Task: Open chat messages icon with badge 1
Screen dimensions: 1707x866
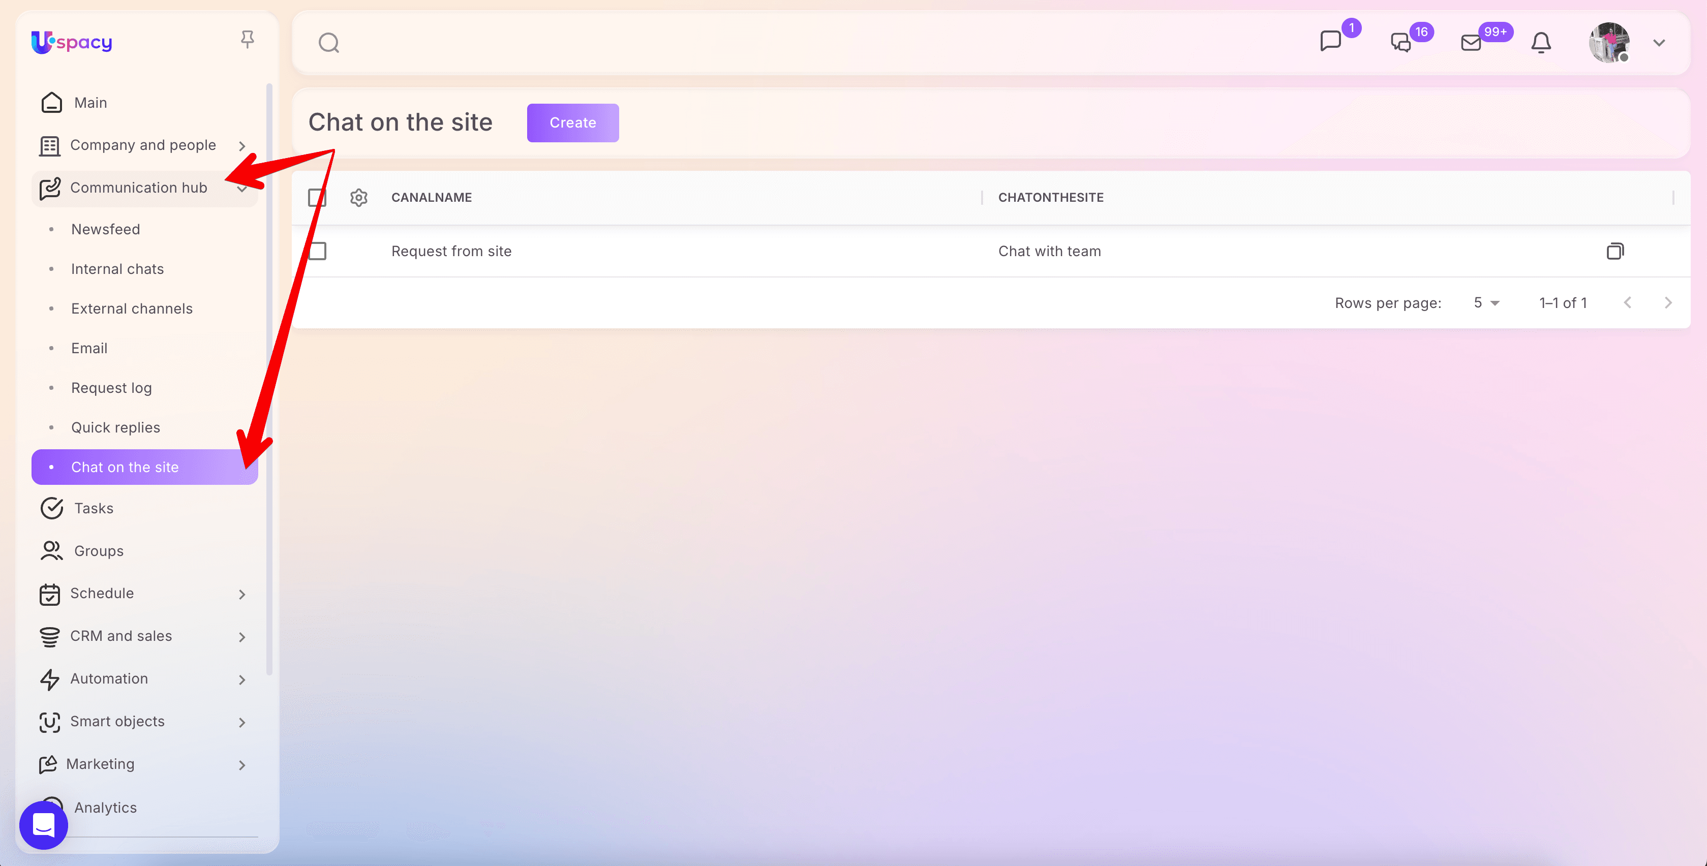Action: (1330, 41)
